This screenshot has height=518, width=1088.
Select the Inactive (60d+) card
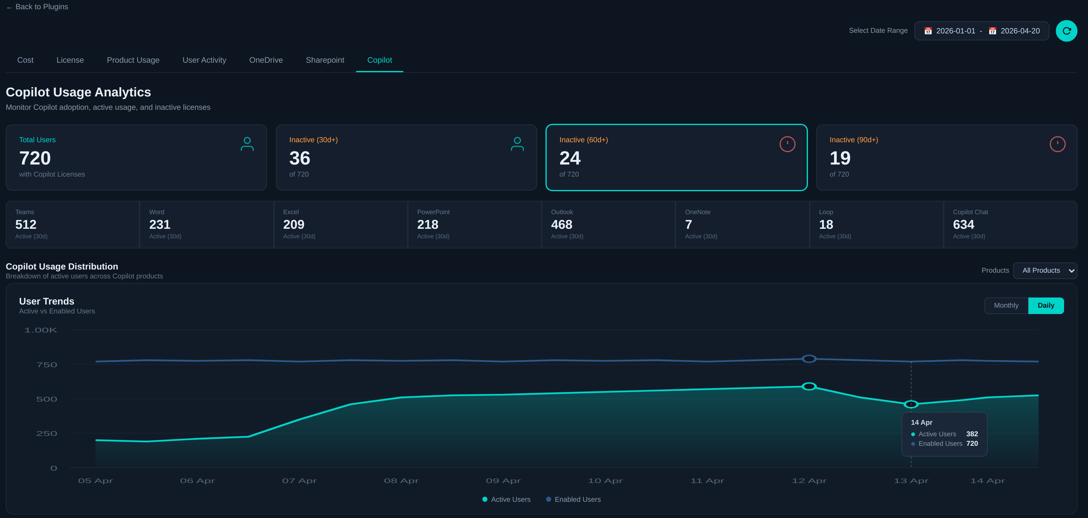[x=676, y=157]
